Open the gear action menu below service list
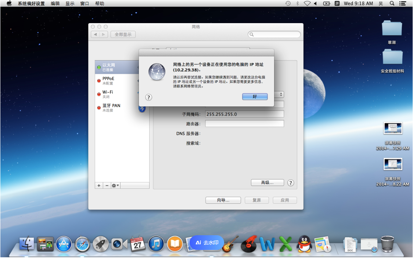Image resolution: width=413 pixels, height=258 pixels. [115, 186]
